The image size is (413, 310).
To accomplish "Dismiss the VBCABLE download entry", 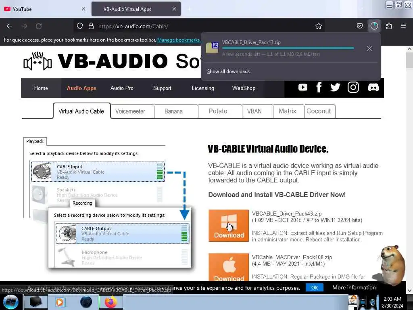I will point(369,48).
